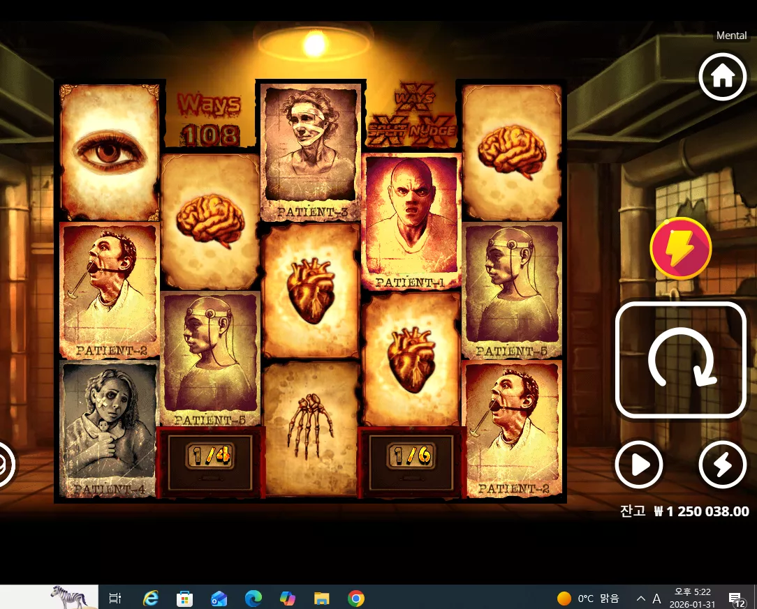Click the xWays xSplit xNudge logo
Image resolution: width=757 pixels, height=609 pixels.
pos(411,116)
